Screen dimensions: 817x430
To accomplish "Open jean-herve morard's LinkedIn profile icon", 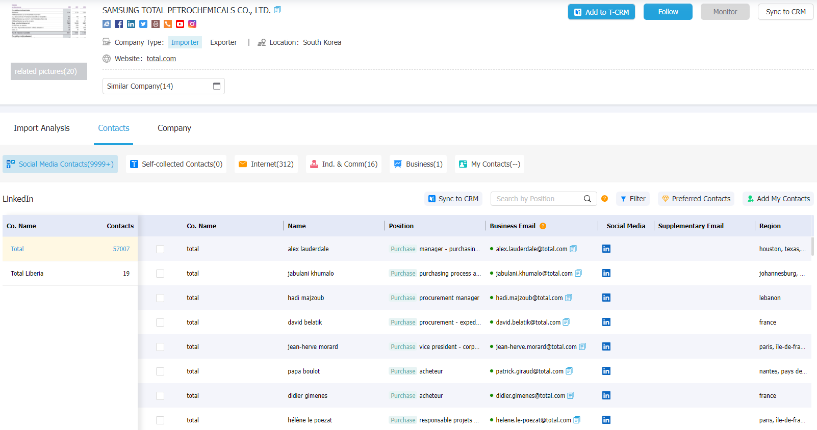I will 606,346.
